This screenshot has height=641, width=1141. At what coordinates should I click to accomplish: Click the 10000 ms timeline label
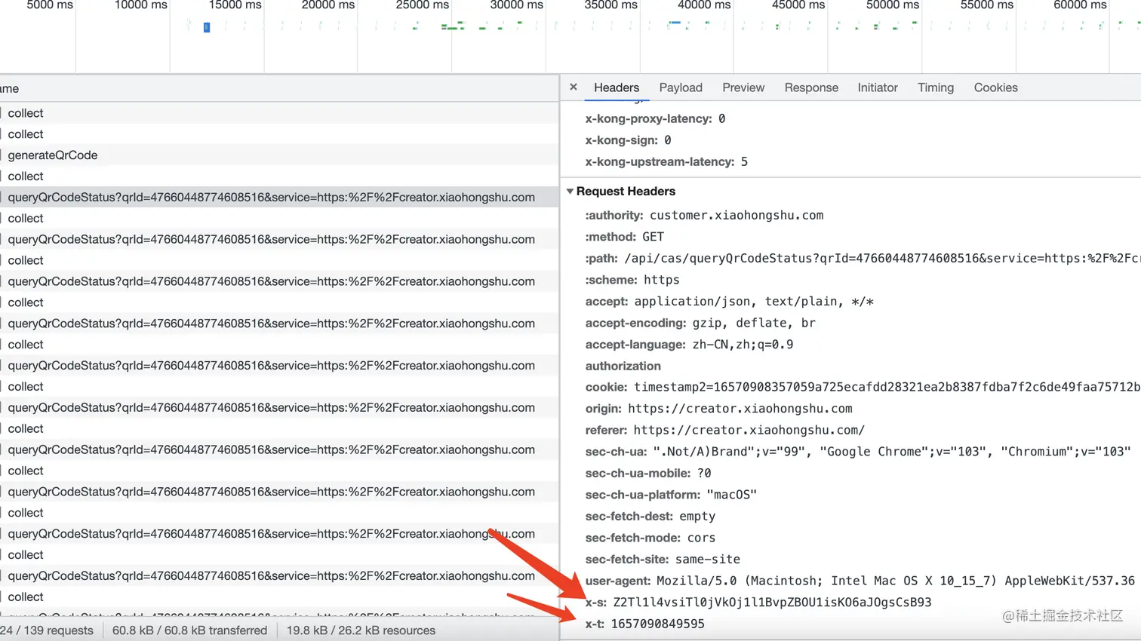(141, 5)
